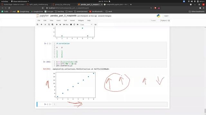Image resolution: width=206 pixels, height=115 pixels.
Task: Go back in browser history
Action: tap(2, 8)
